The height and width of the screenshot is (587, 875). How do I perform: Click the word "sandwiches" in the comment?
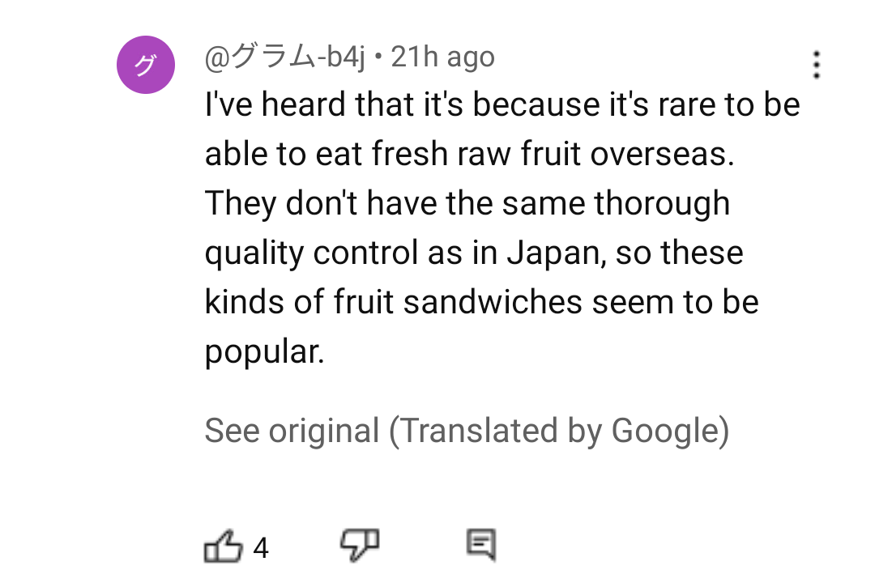pos(493,301)
